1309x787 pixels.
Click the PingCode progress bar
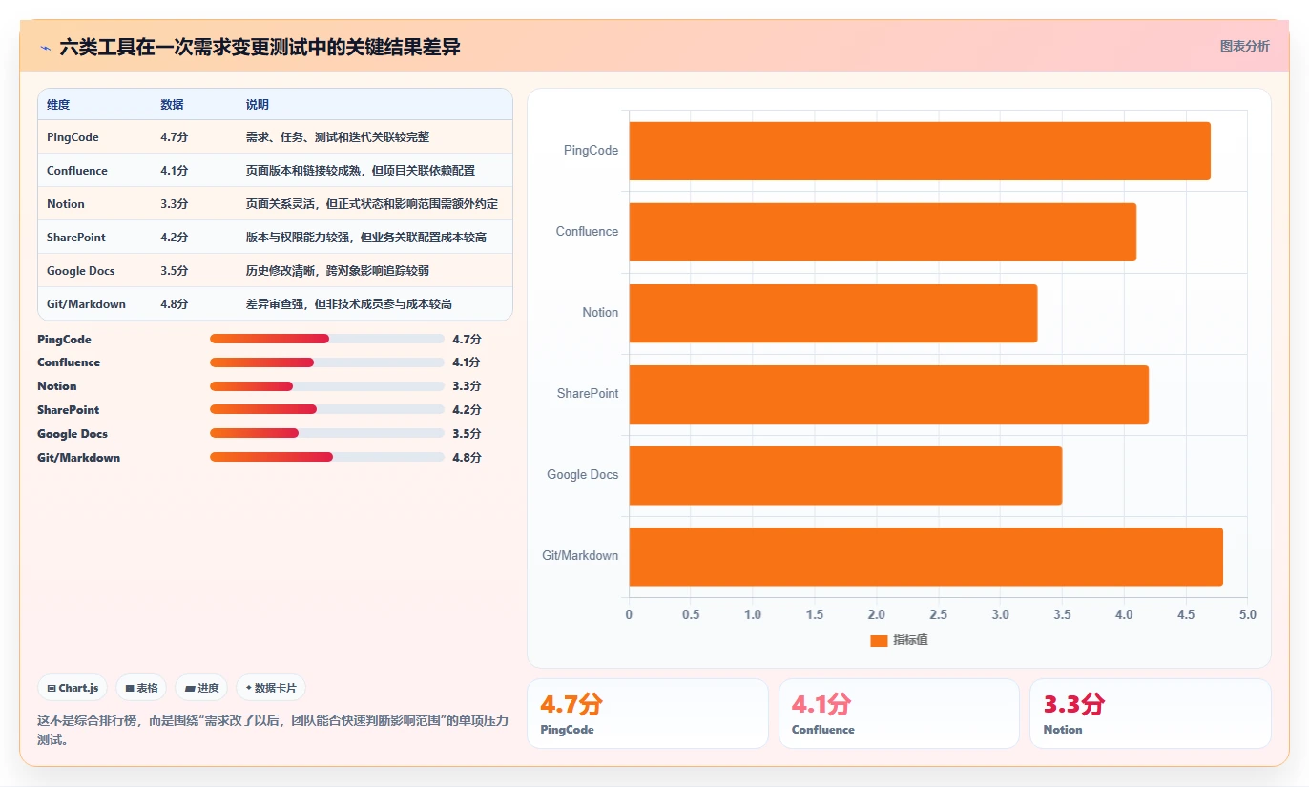click(x=327, y=339)
